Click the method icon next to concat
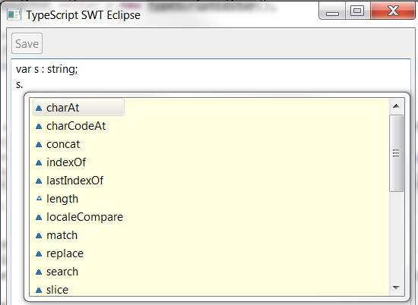418x305 pixels. [x=39, y=144]
